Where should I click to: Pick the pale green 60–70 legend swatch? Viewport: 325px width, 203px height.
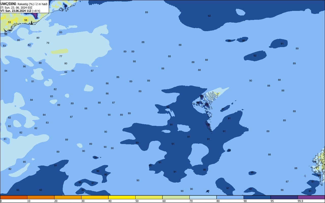[x=176, y=197]
